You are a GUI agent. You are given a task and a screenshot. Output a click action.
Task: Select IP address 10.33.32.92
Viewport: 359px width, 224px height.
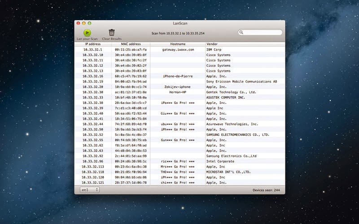click(93, 156)
